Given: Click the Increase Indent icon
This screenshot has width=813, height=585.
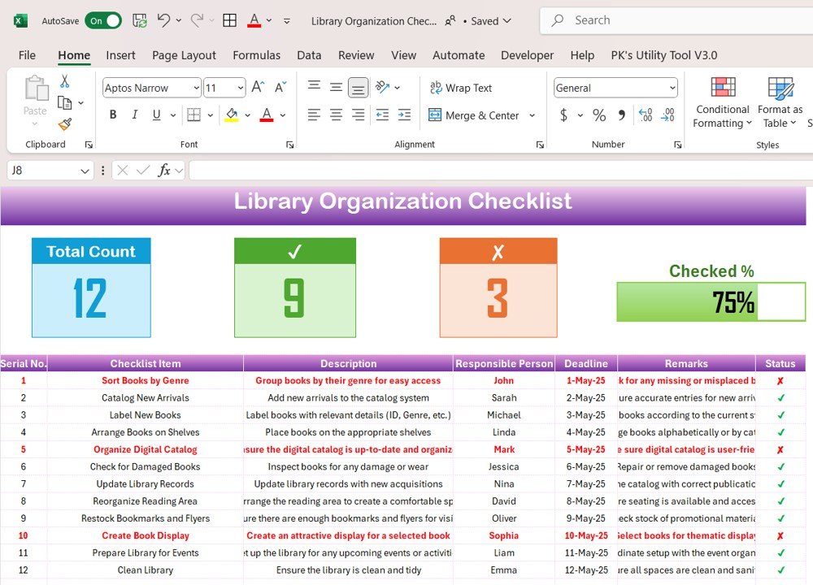Looking at the screenshot, I should click(x=404, y=115).
